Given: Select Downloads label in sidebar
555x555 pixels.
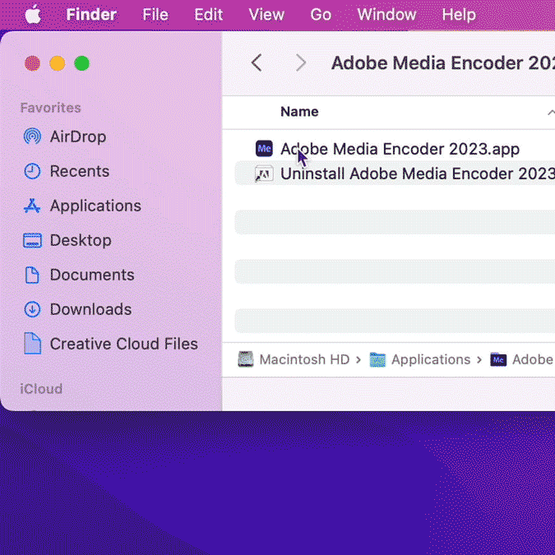Looking at the screenshot, I should [x=90, y=309].
